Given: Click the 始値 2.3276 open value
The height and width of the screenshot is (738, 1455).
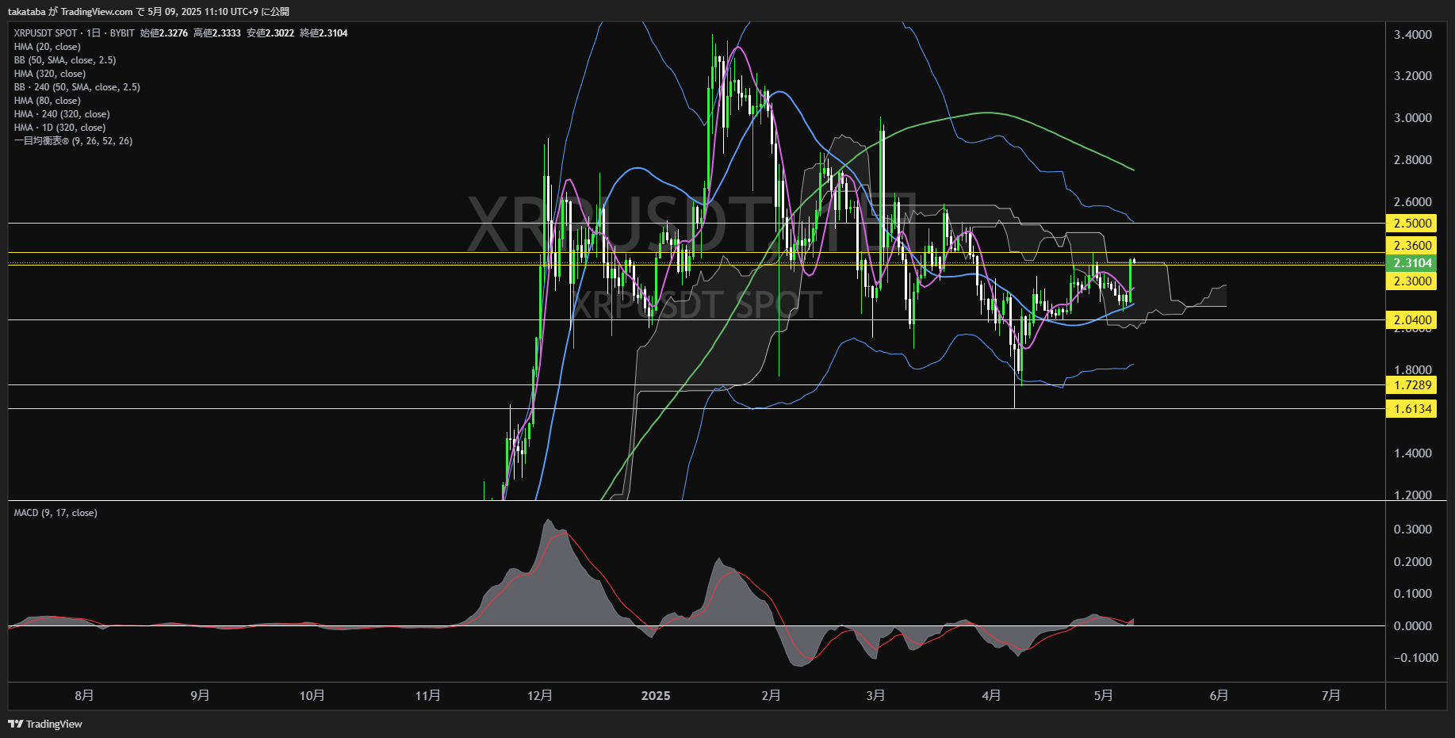Looking at the screenshot, I should 164,33.
